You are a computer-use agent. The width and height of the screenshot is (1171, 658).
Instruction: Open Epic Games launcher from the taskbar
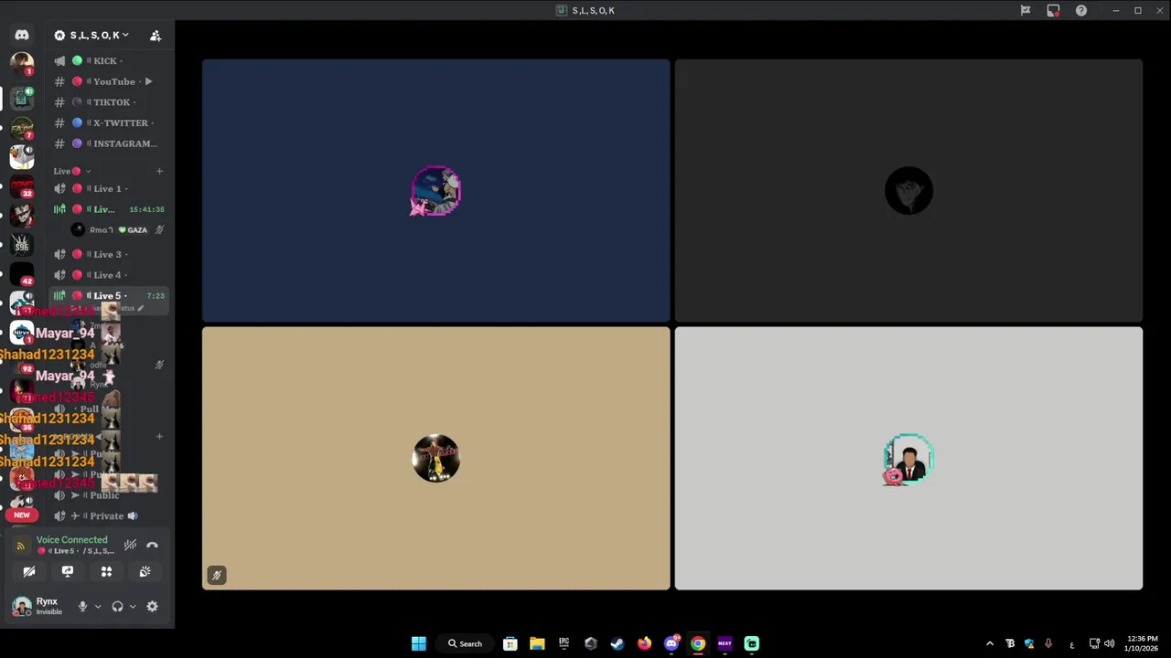pyautogui.click(x=564, y=643)
